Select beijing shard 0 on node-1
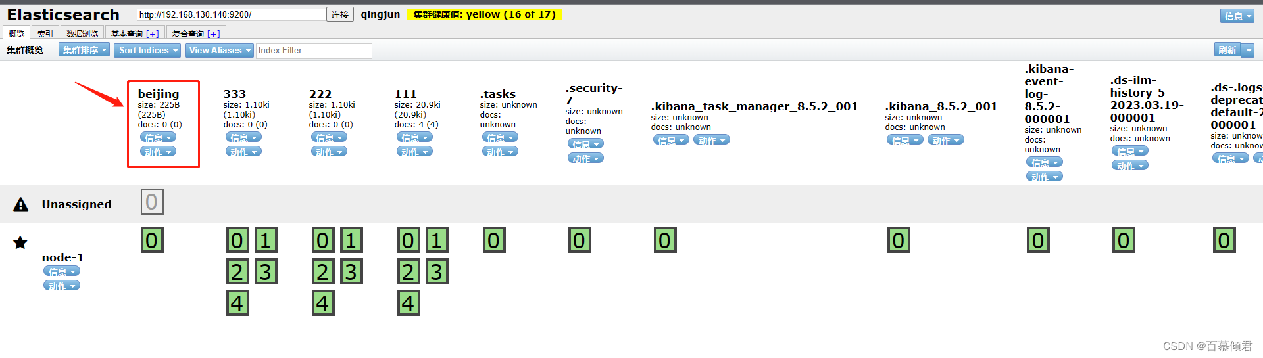The height and width of the screenshot is (358, 1263). coord(152,240)
